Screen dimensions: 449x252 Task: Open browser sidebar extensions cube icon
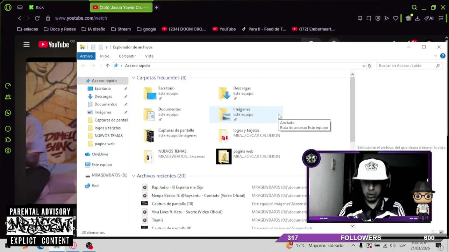click(x=8, y=140)
